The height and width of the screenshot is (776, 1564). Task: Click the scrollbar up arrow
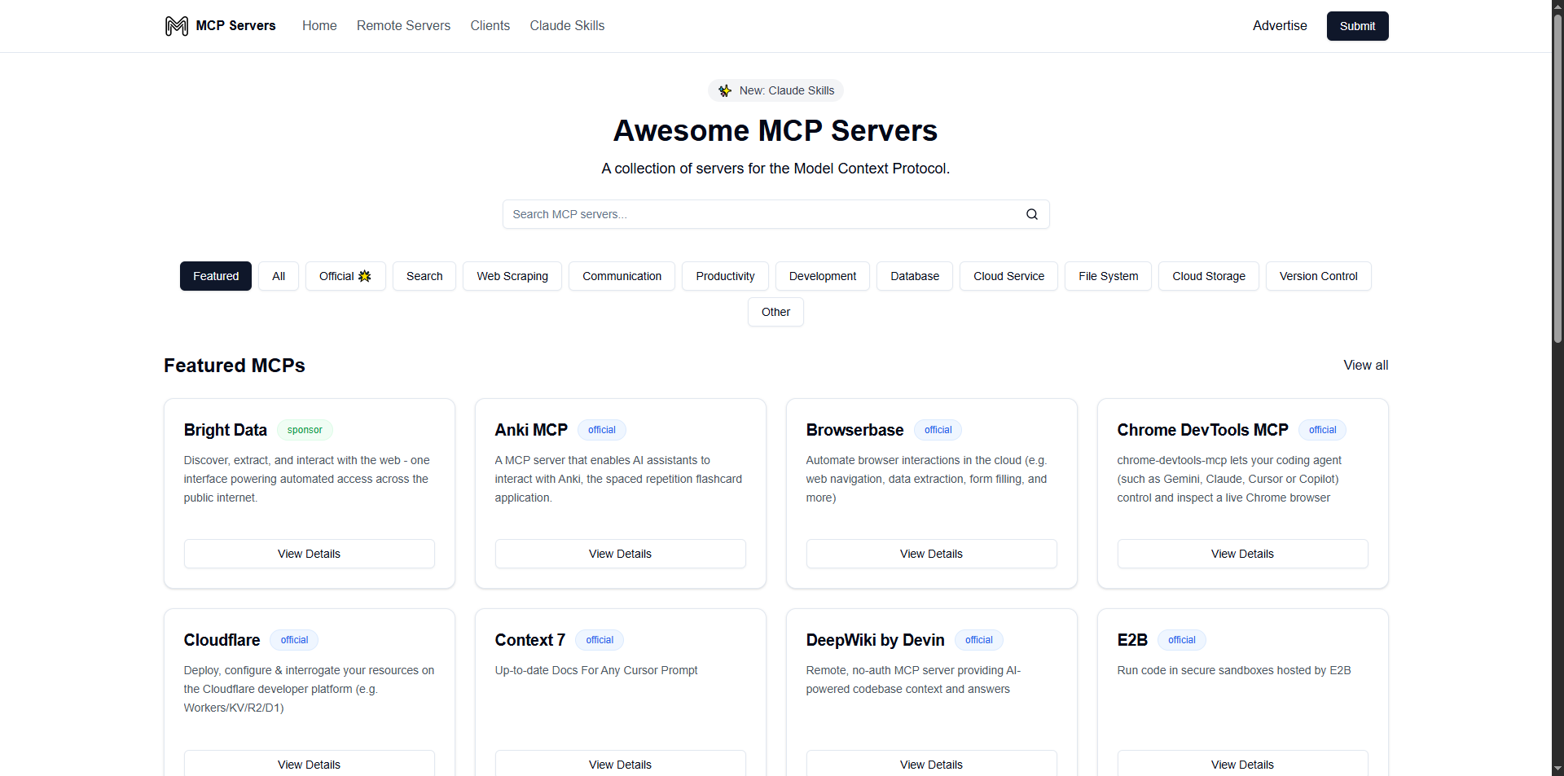(1557, 6)
